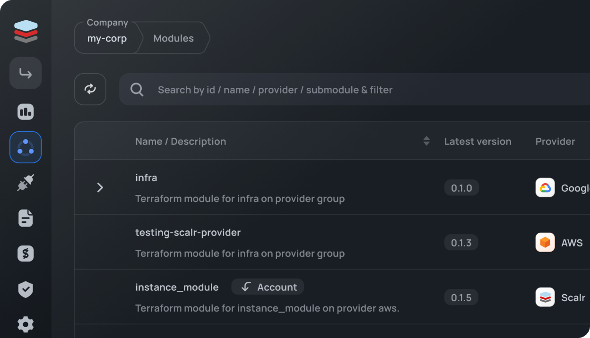
Task: Open the document icon in sidebar
Action: click(26, 218)
